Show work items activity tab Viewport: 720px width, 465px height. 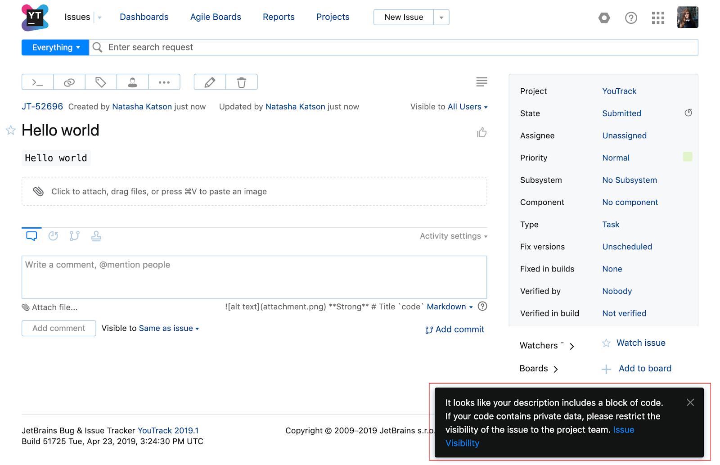96,236
